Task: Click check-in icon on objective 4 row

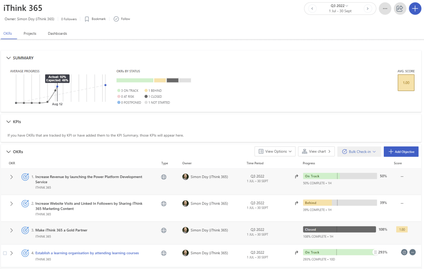Action: click(404, 252)
